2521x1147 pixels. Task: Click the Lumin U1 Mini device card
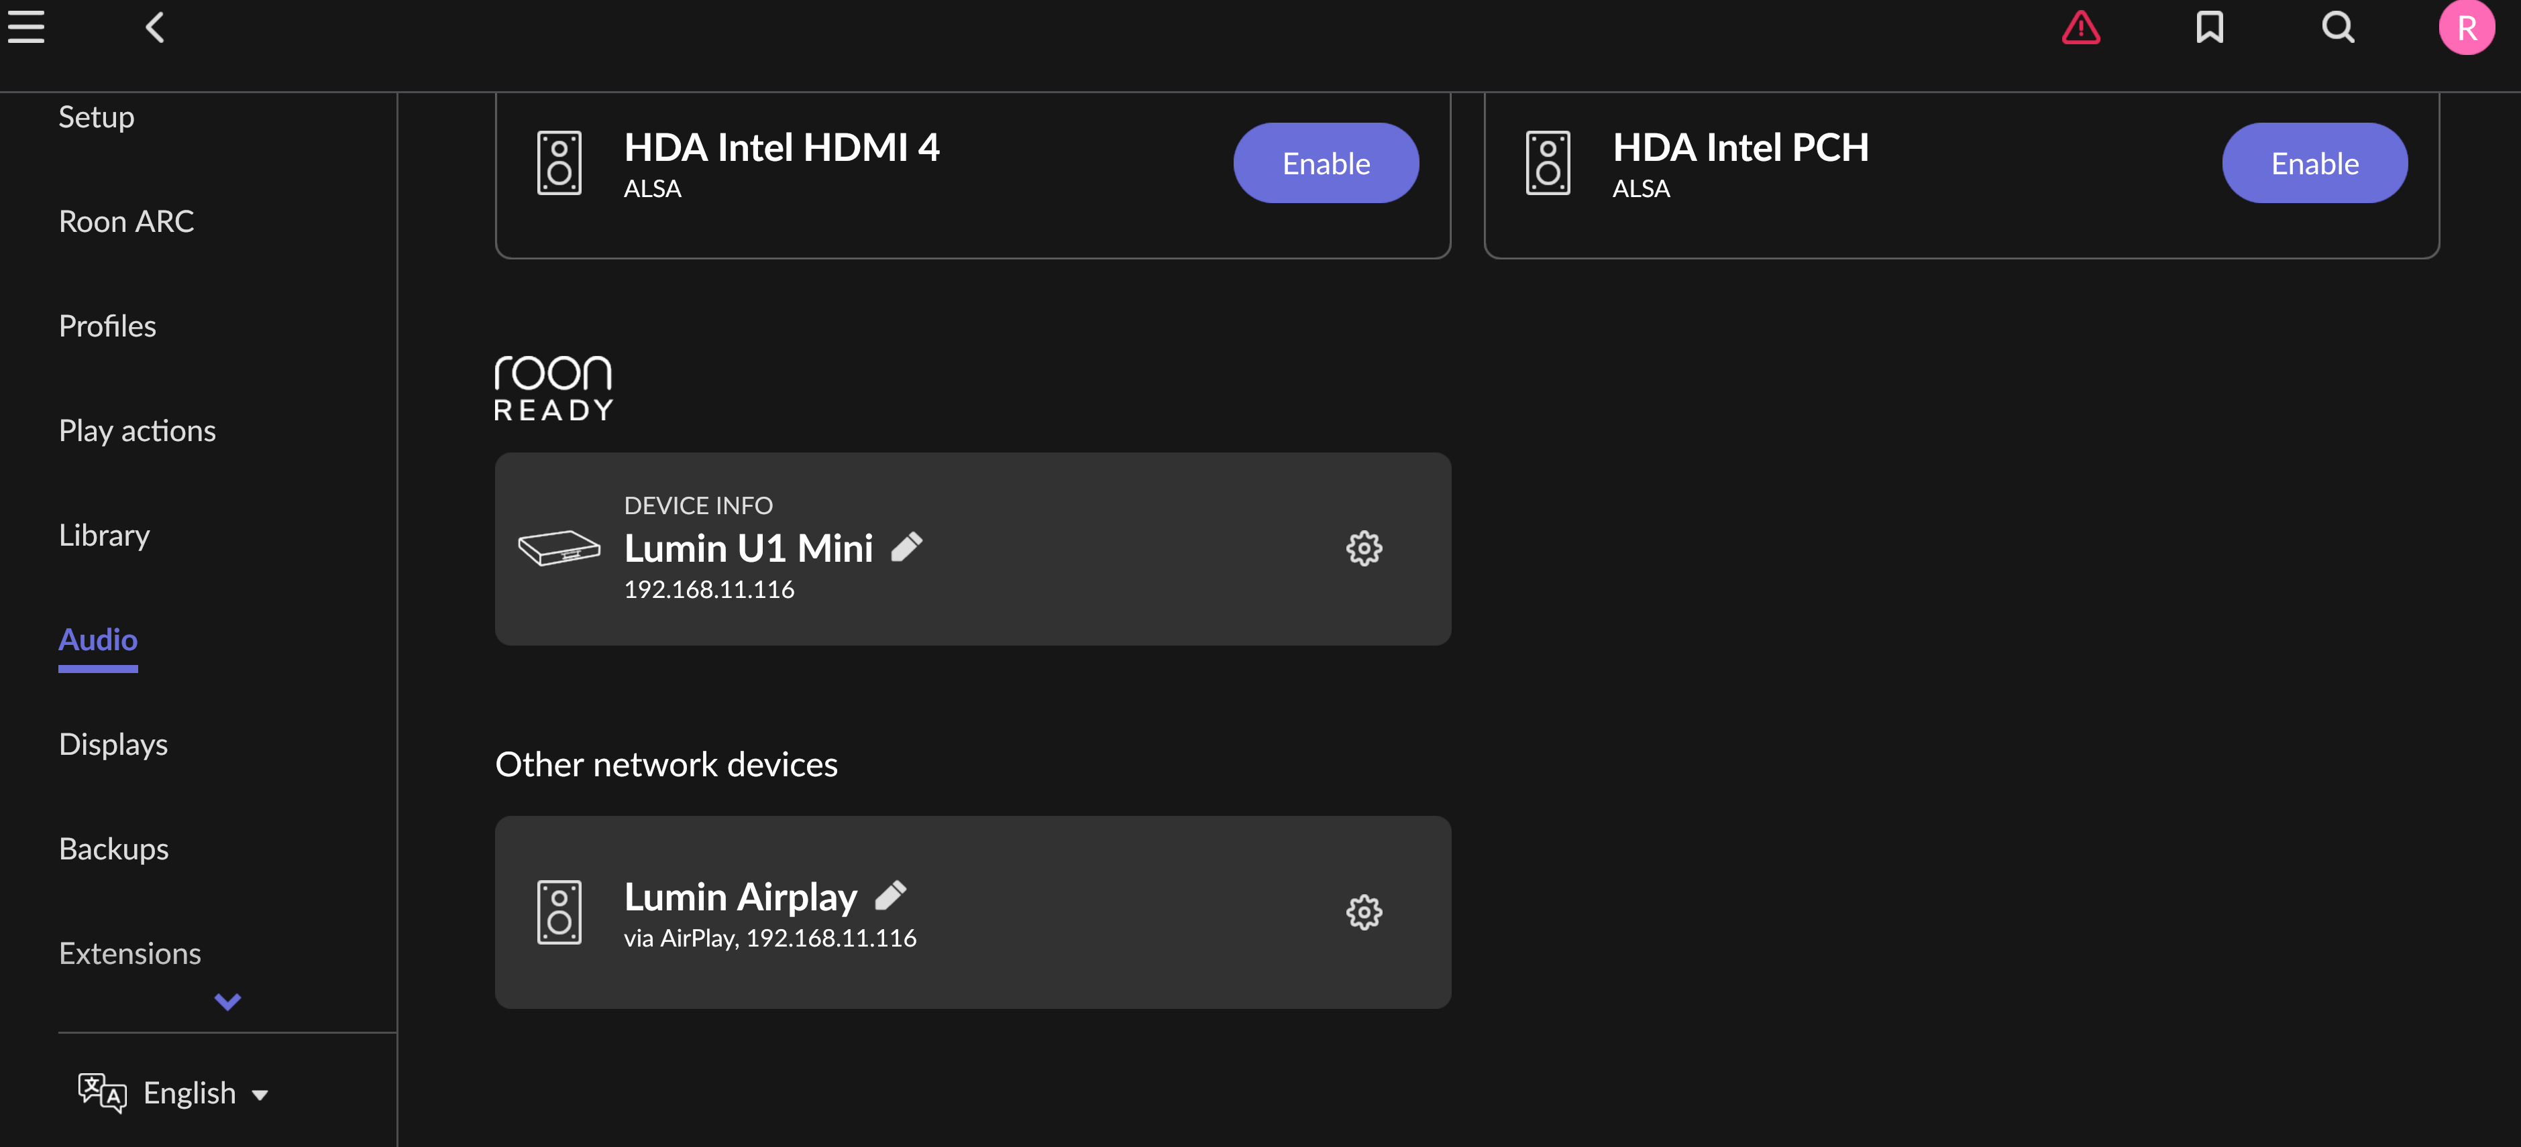tap(1077, 587)
